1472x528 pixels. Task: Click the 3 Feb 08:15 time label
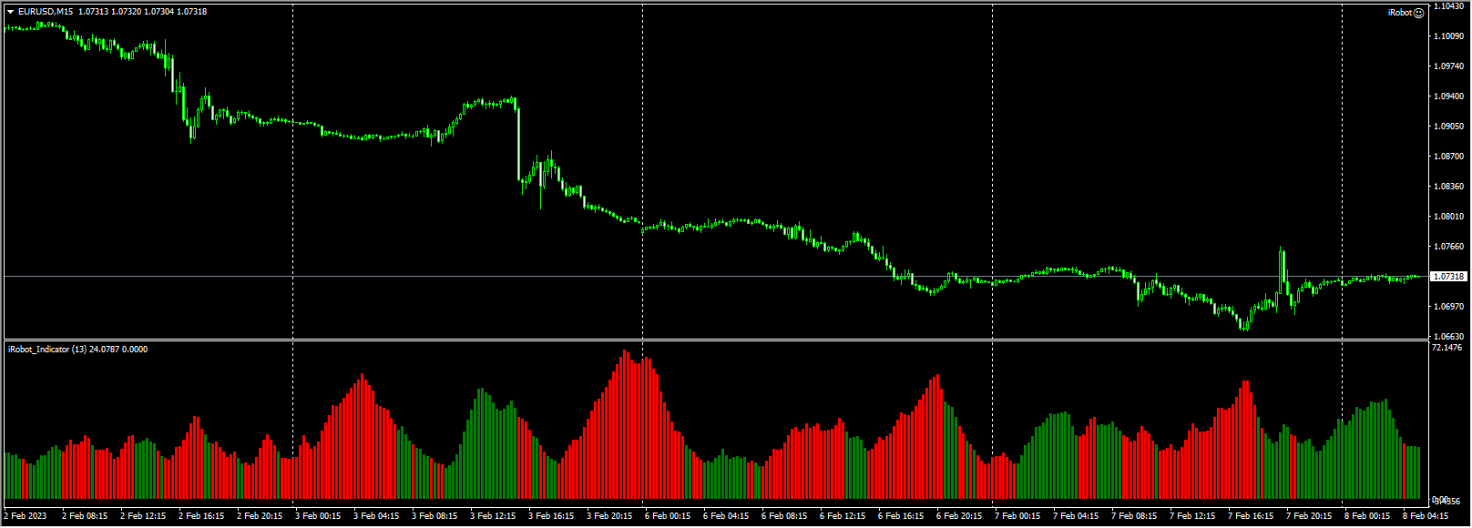coord(434,516)
